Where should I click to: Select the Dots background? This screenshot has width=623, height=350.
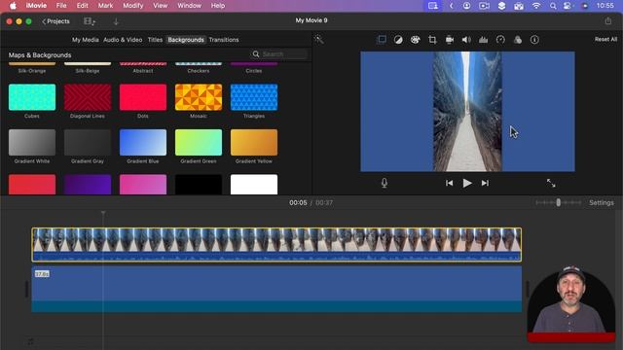tap(143, 97)
